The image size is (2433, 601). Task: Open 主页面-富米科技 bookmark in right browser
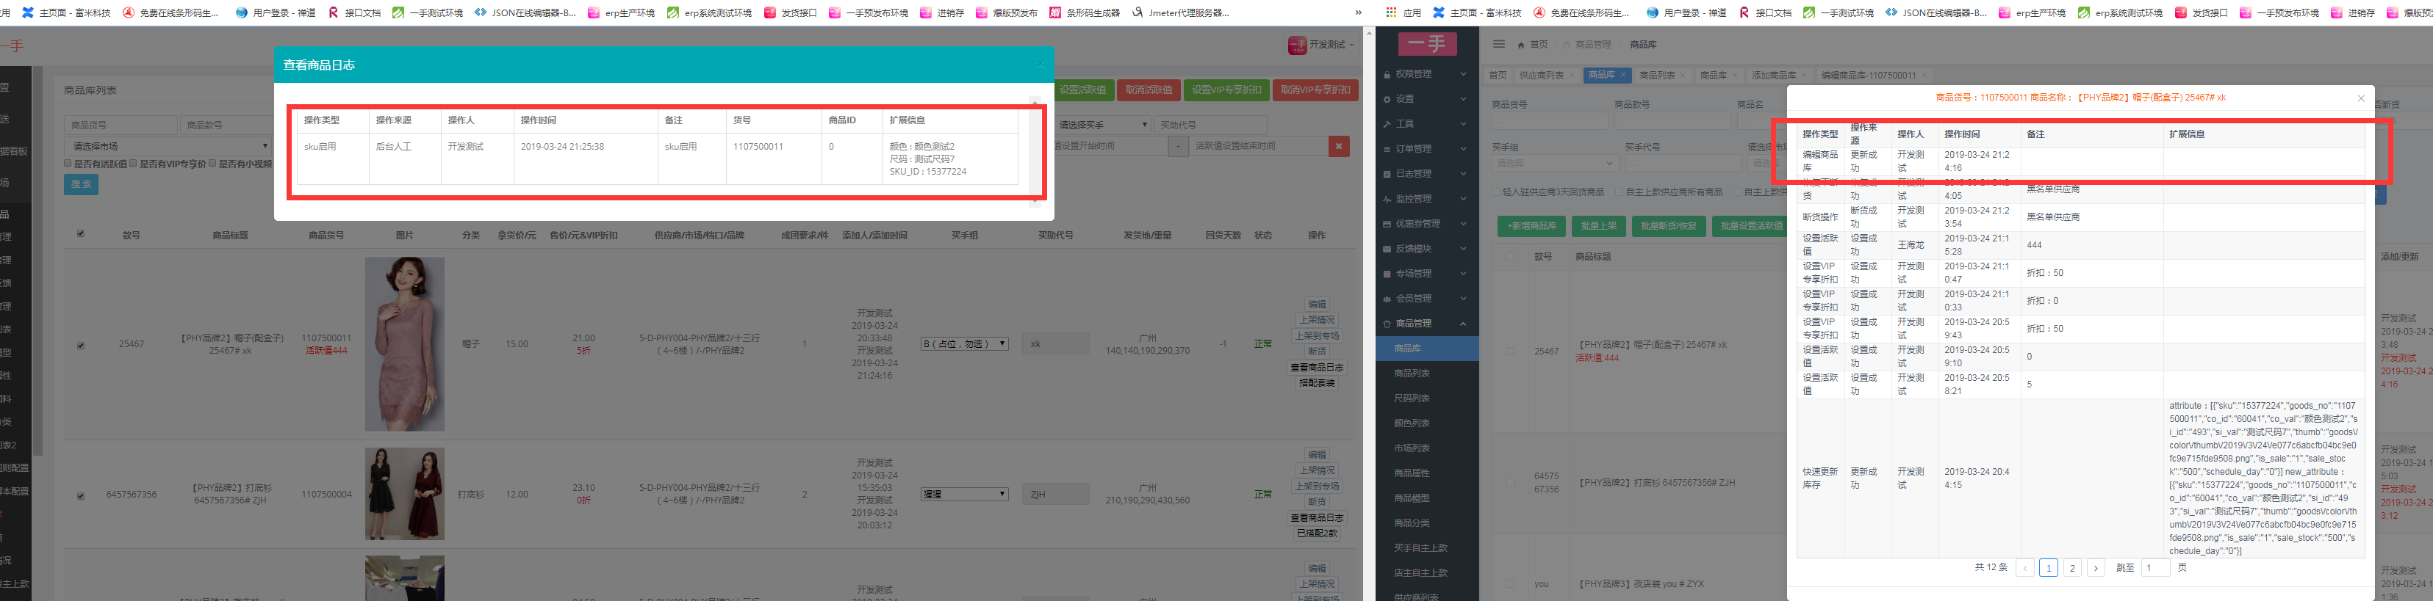point(1477,13)
